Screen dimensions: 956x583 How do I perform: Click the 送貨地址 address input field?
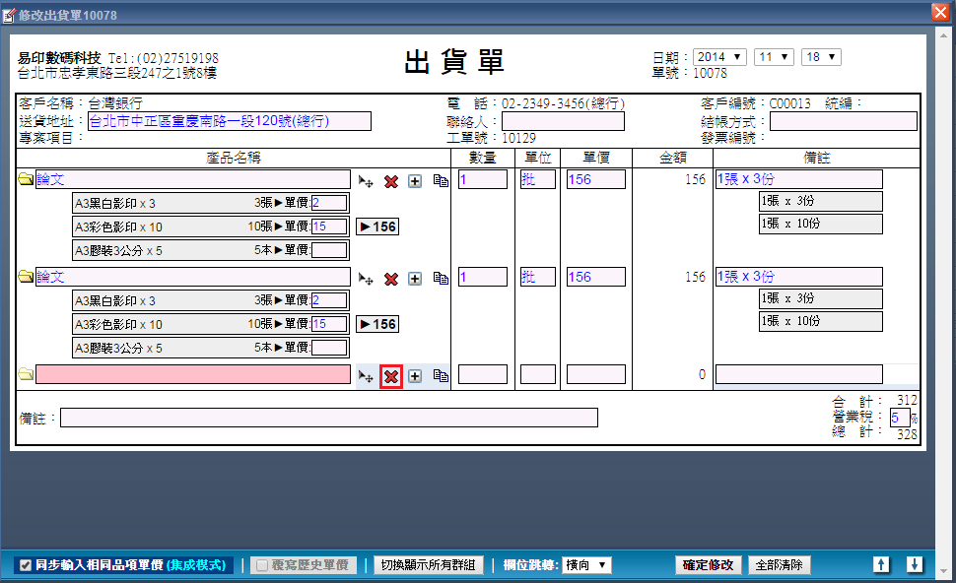[229, 121]
